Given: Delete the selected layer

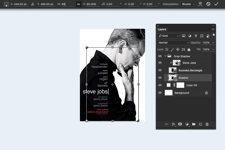Looking at the screenshot, I should coord(207,124).
